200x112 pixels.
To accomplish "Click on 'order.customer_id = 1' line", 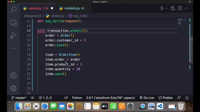I will coord(65,40).
